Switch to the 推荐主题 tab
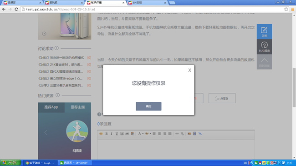Screen dimensions: 296x166 tap(78, 107)
